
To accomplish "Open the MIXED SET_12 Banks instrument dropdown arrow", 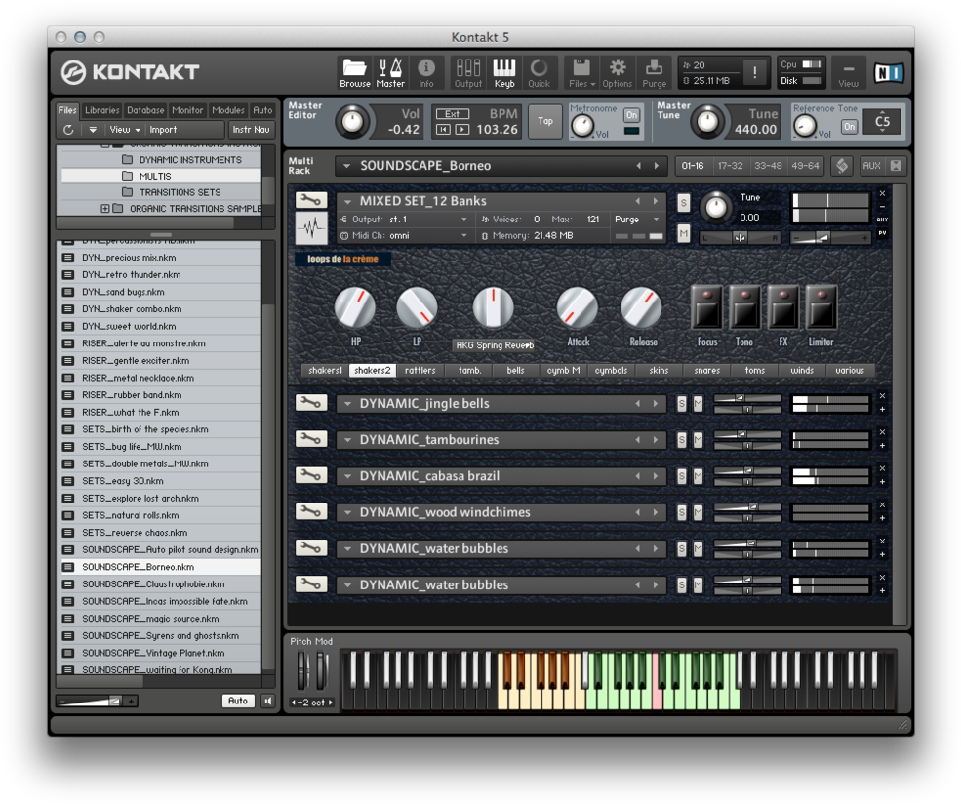I will (347, 202).
